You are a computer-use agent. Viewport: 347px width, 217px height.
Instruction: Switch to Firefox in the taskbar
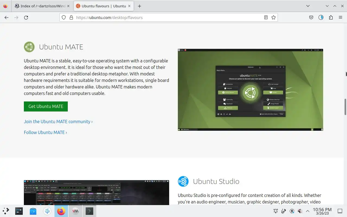[x=61, y=211]
